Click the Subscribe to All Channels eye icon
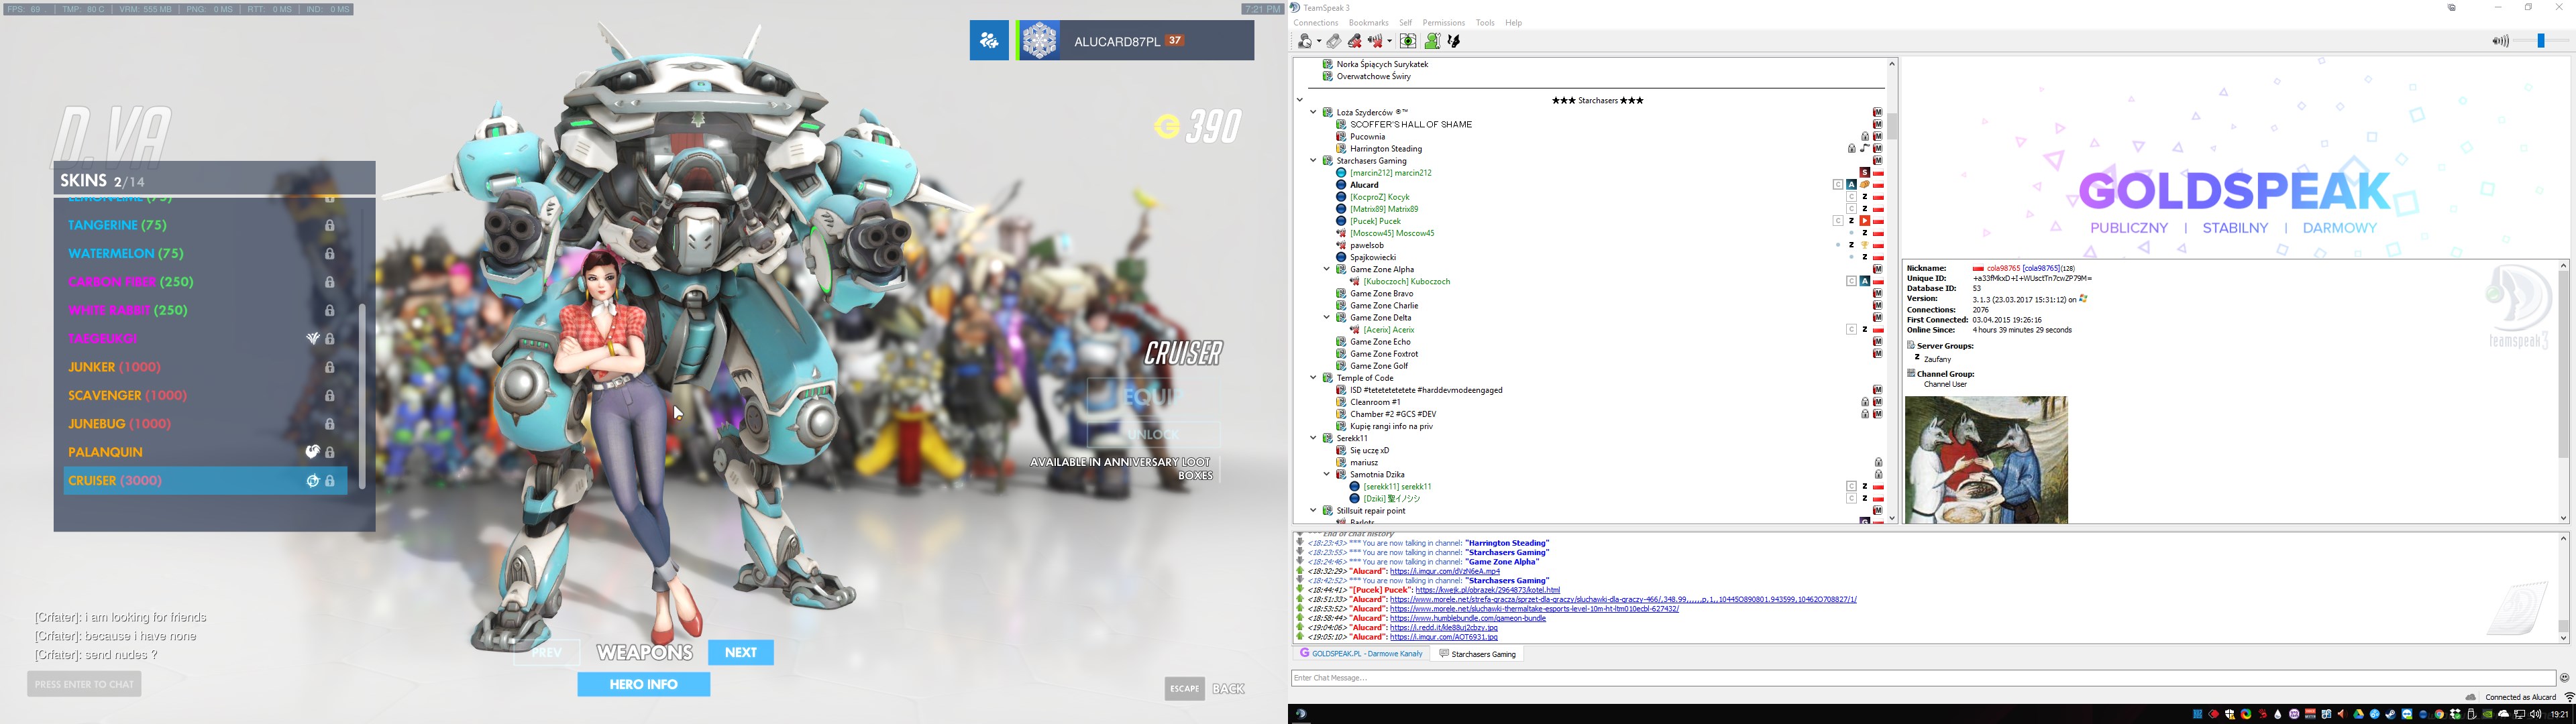 (x=1408, y=41)
